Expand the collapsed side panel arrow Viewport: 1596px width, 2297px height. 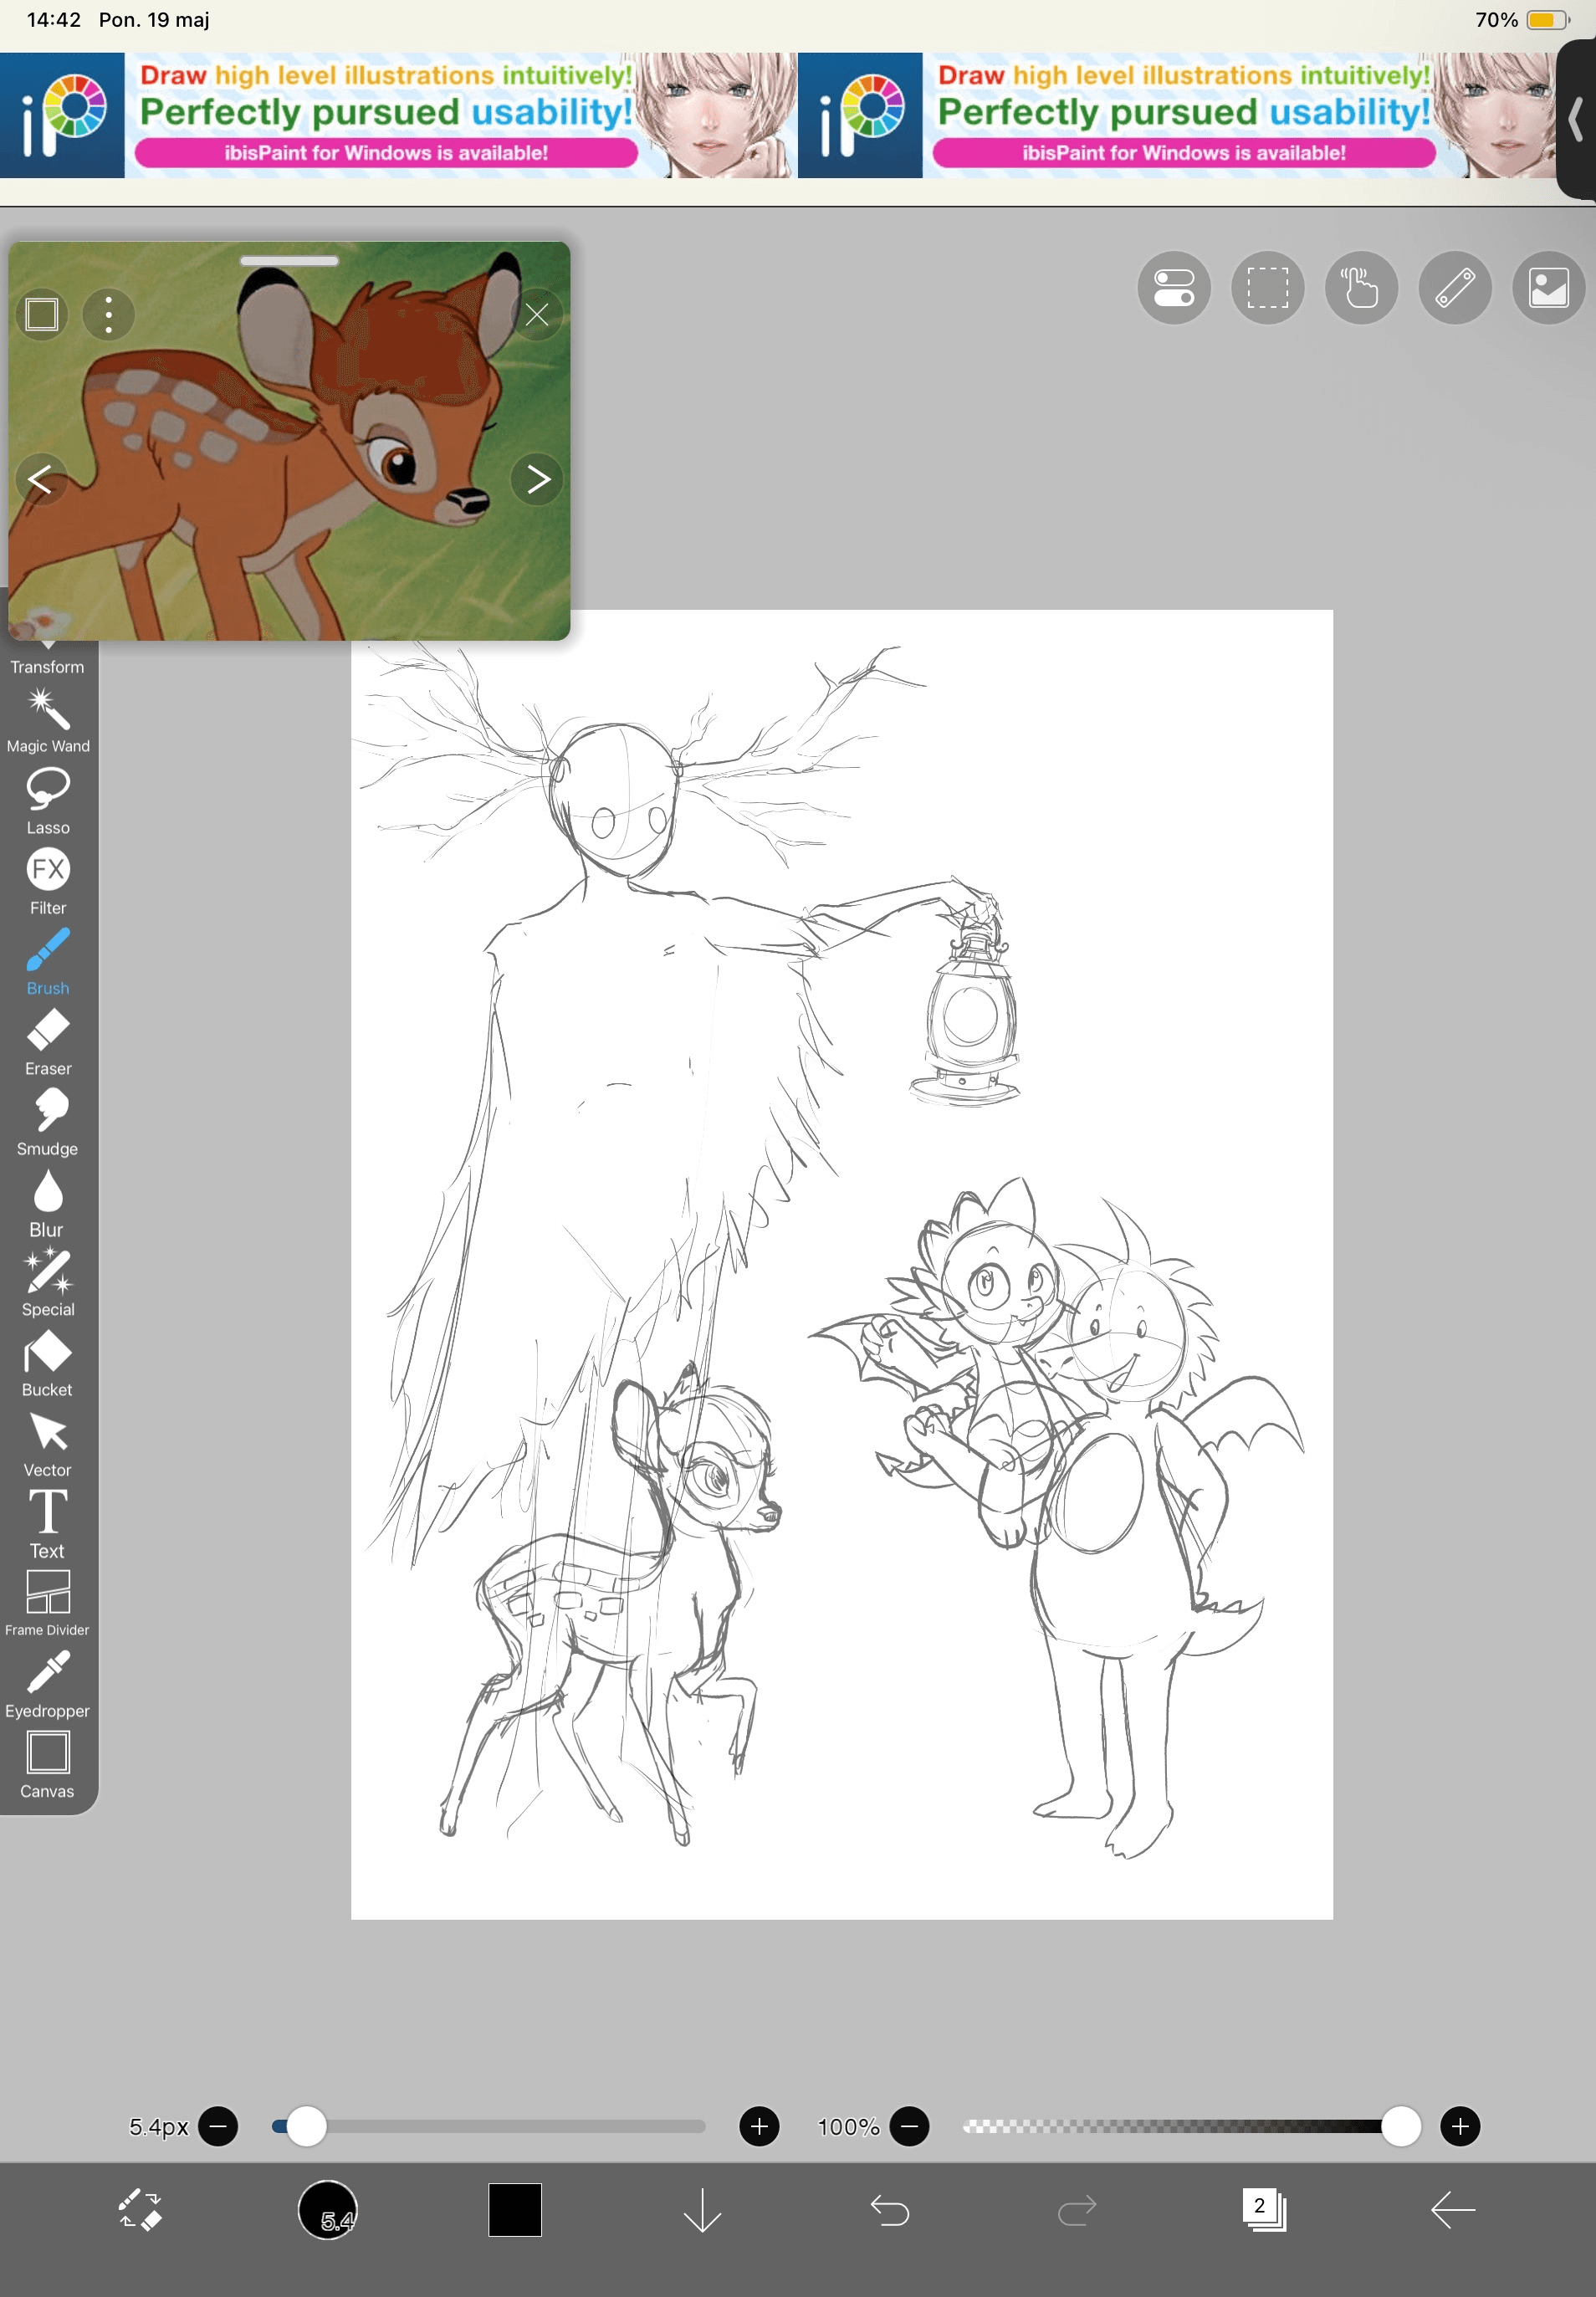(1575, 120)
